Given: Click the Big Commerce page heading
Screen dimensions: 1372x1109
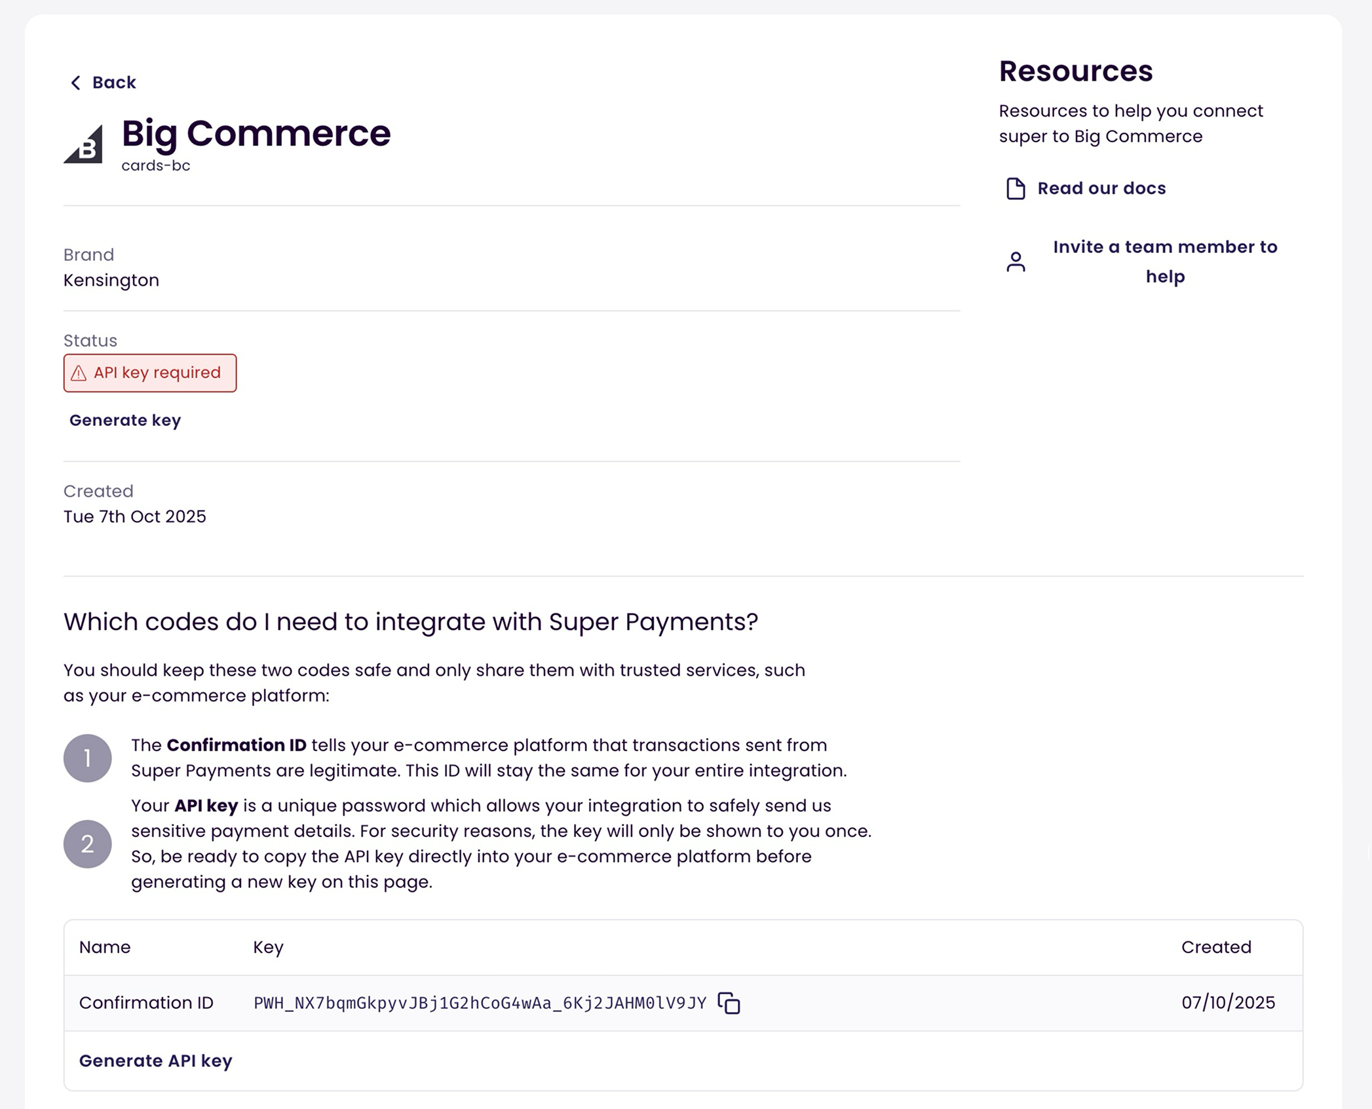Looking at the screenshot, I should pyautogui.click(x=256, y=133).
